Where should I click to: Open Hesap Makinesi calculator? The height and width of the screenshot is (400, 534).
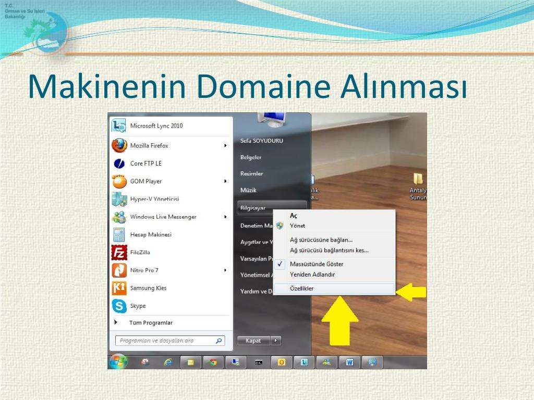click(171, 235)
